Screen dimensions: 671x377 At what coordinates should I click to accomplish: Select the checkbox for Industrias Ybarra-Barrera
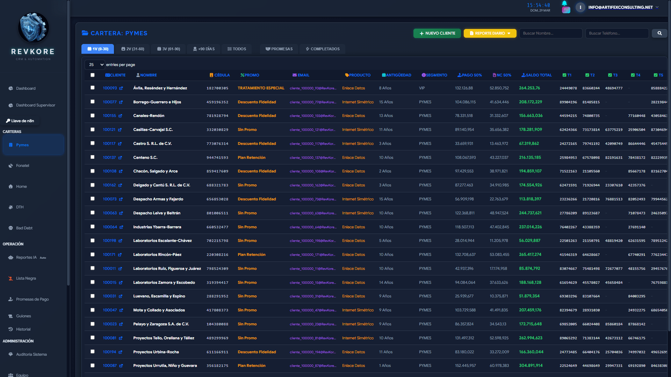[92, 227]
